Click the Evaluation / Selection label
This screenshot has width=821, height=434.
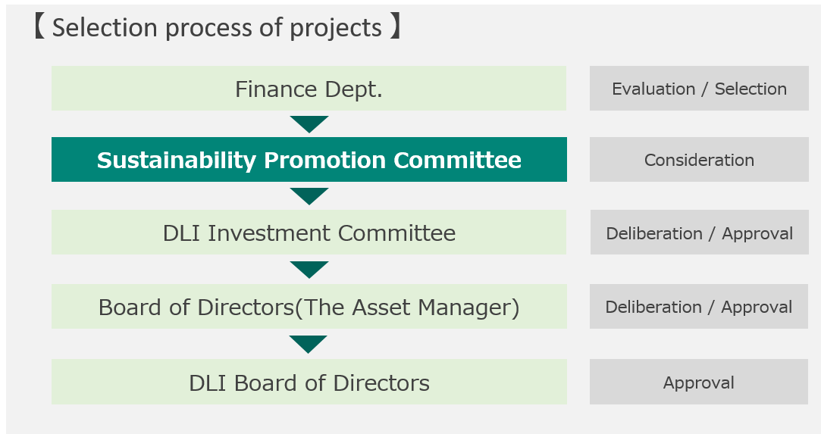click(699, 89)
